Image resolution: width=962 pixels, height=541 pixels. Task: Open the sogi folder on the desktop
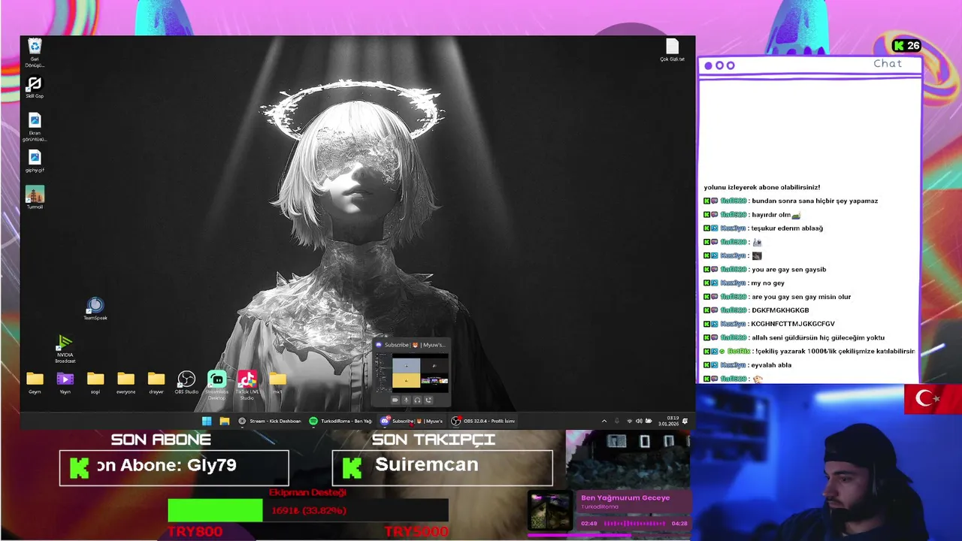[95, 382]
